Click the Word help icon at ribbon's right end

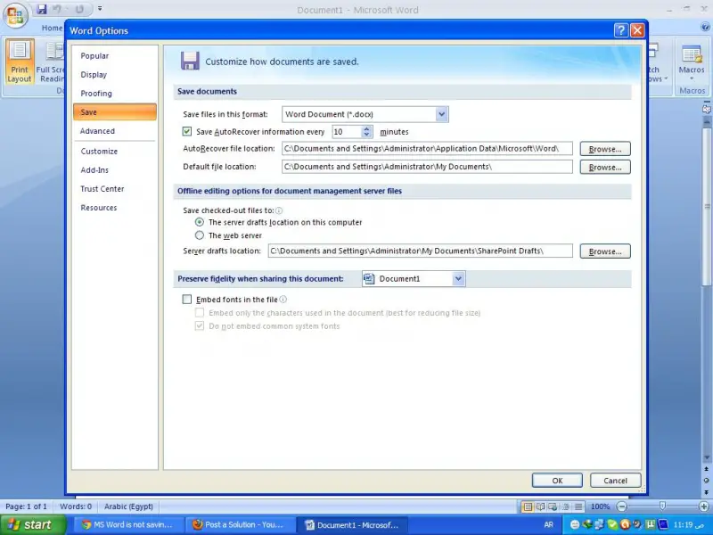(x=705, y=28)
